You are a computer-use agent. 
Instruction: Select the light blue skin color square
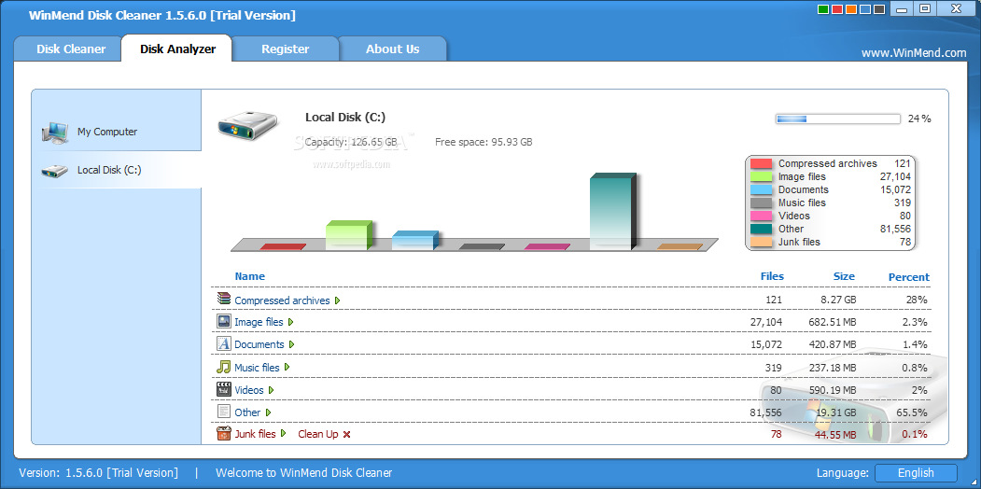coord(865,9)
